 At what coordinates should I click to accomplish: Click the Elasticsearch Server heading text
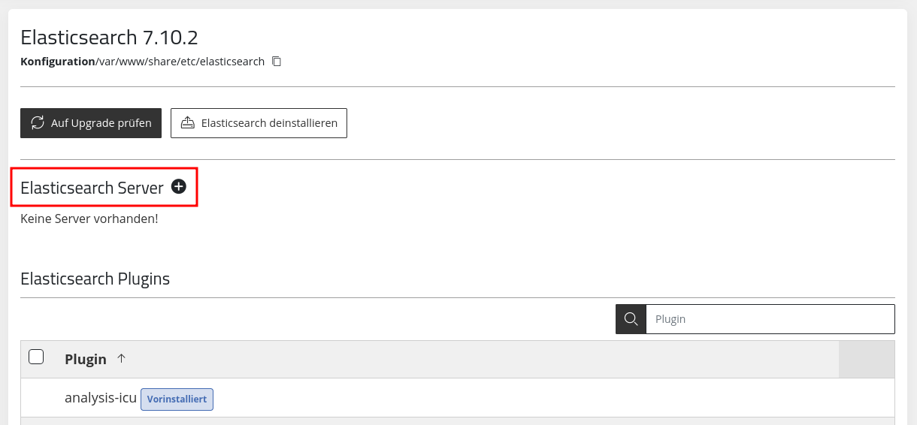tap(92, 188)
